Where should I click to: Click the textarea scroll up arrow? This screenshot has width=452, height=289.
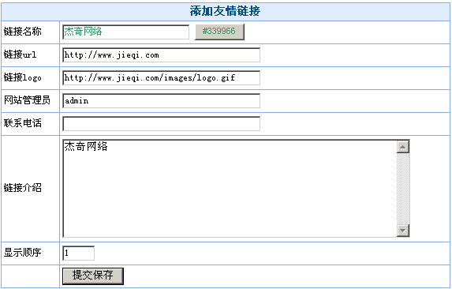[x=403, y=147]
